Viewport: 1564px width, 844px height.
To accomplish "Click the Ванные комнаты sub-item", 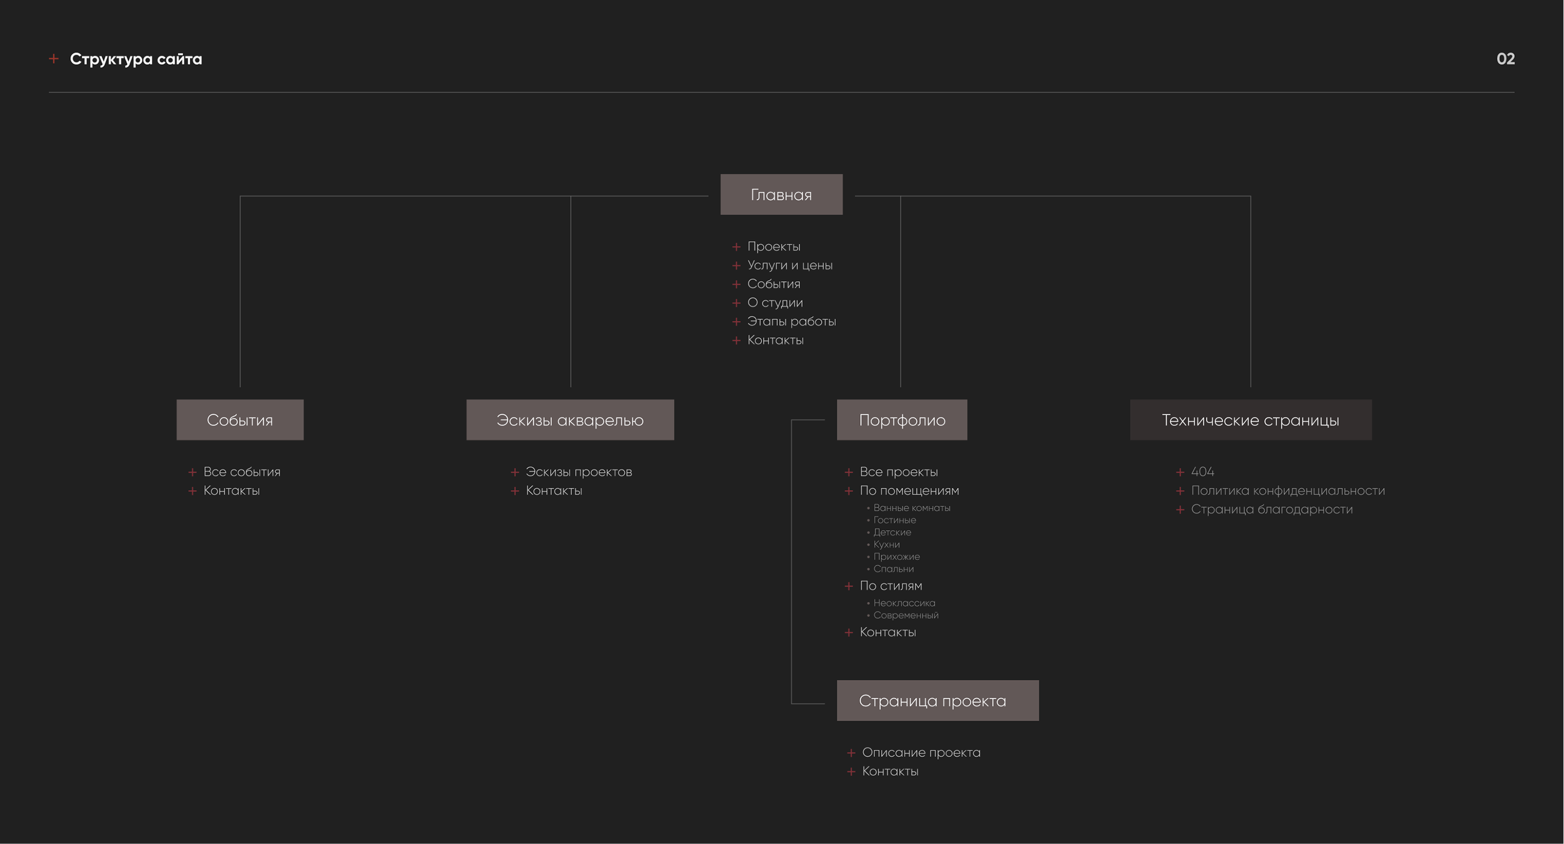I will (912, 508).
